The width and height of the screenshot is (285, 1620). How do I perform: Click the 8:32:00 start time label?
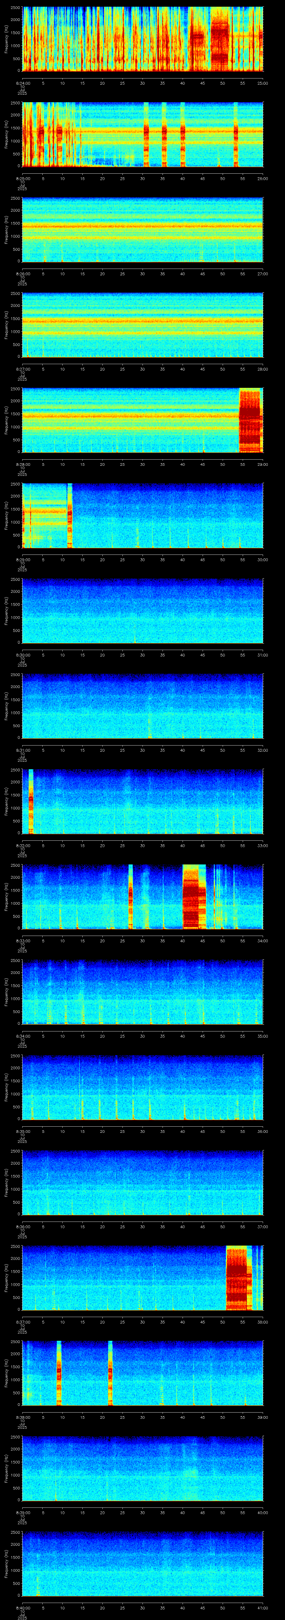(23, 846)
